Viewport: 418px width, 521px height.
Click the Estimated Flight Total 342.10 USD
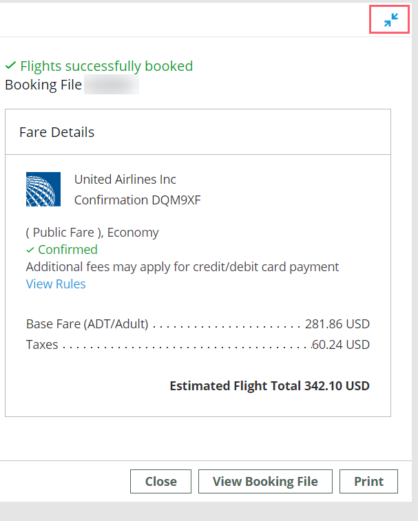[x=270, y=386]
